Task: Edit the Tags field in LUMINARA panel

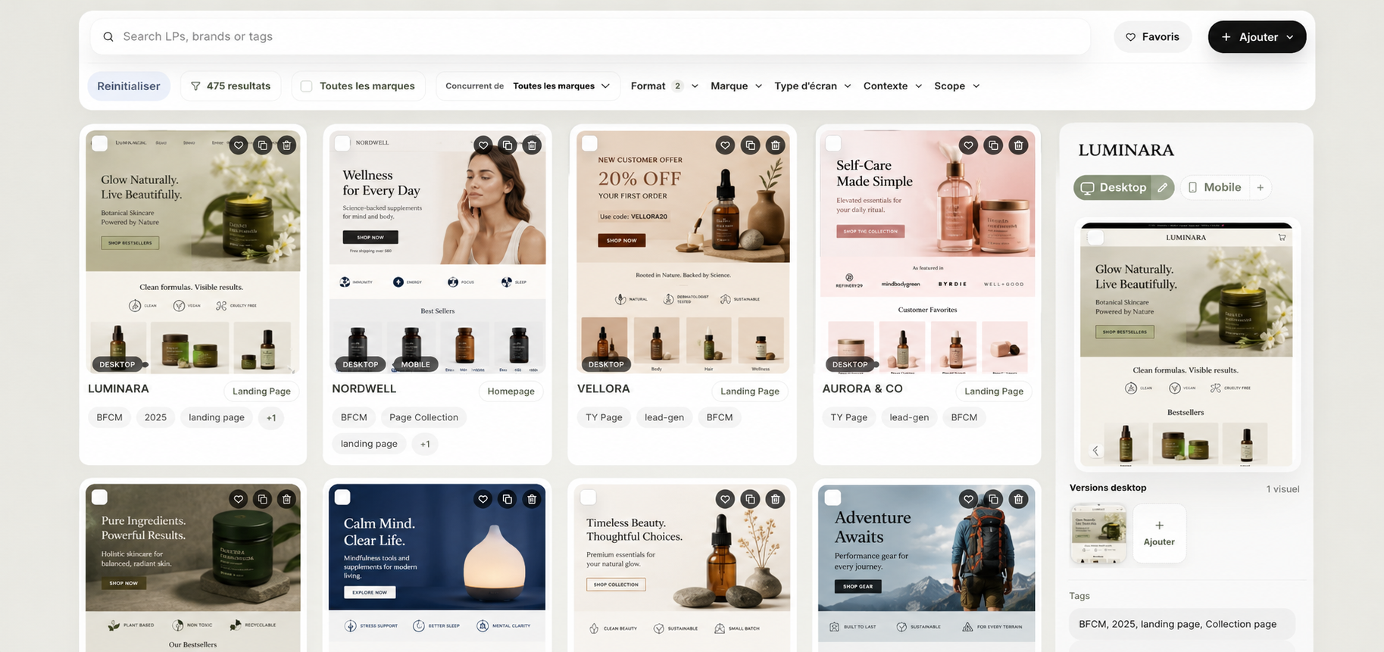Action: [x=1182, y=624]
